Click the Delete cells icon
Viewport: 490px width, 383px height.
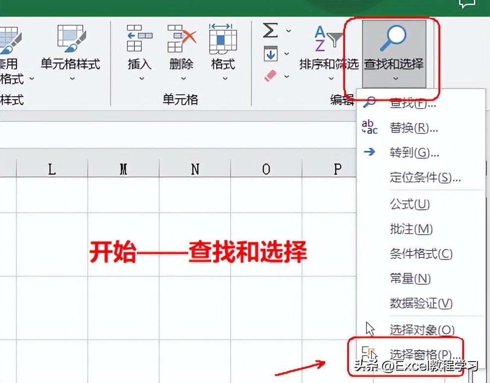coord(182,38)
